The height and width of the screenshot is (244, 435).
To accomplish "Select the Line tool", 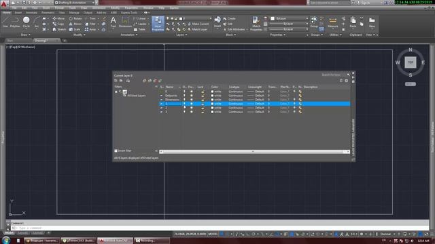I will click(x=5, y=22).
